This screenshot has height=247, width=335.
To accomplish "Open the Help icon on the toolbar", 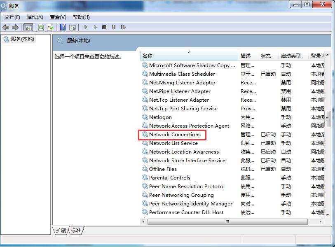I will [63, 27].
